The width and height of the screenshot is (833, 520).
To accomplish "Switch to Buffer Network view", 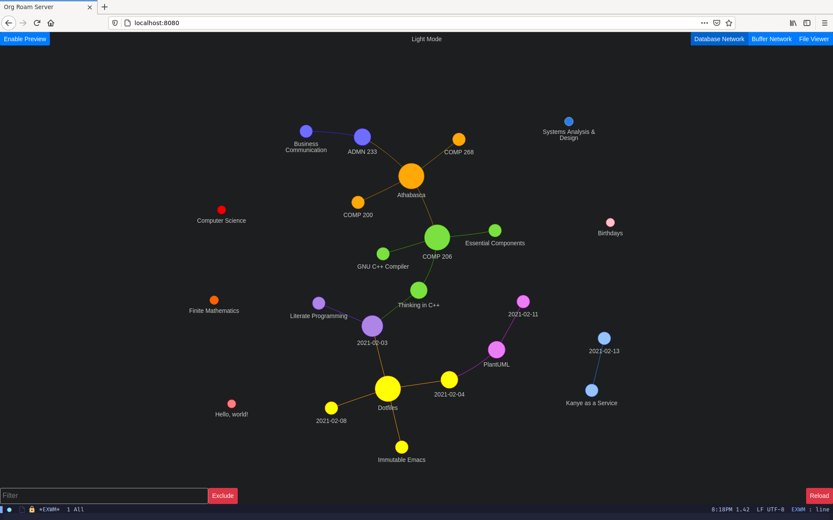I will coord(772,39).
